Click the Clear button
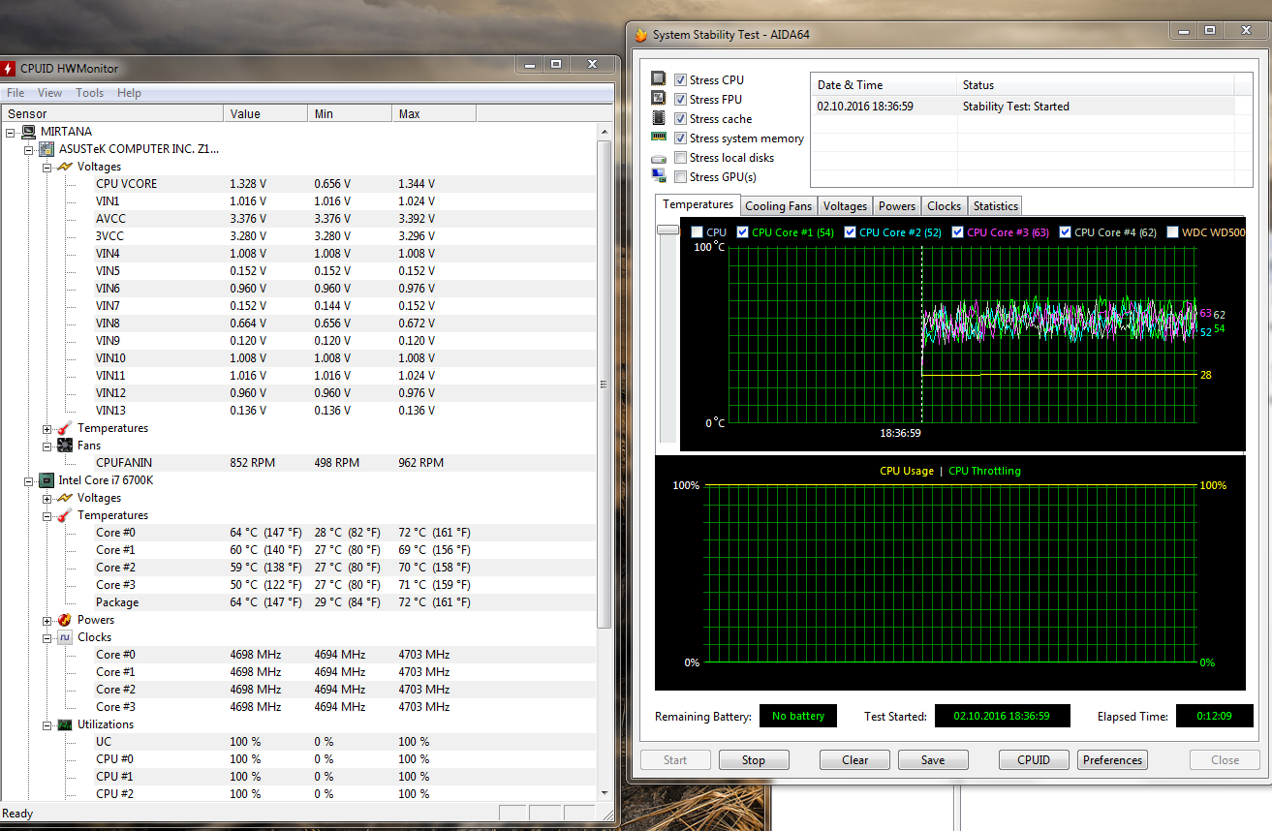This screenshot has height=831, width=1272. pyautogui.click(x=854, y=760)
